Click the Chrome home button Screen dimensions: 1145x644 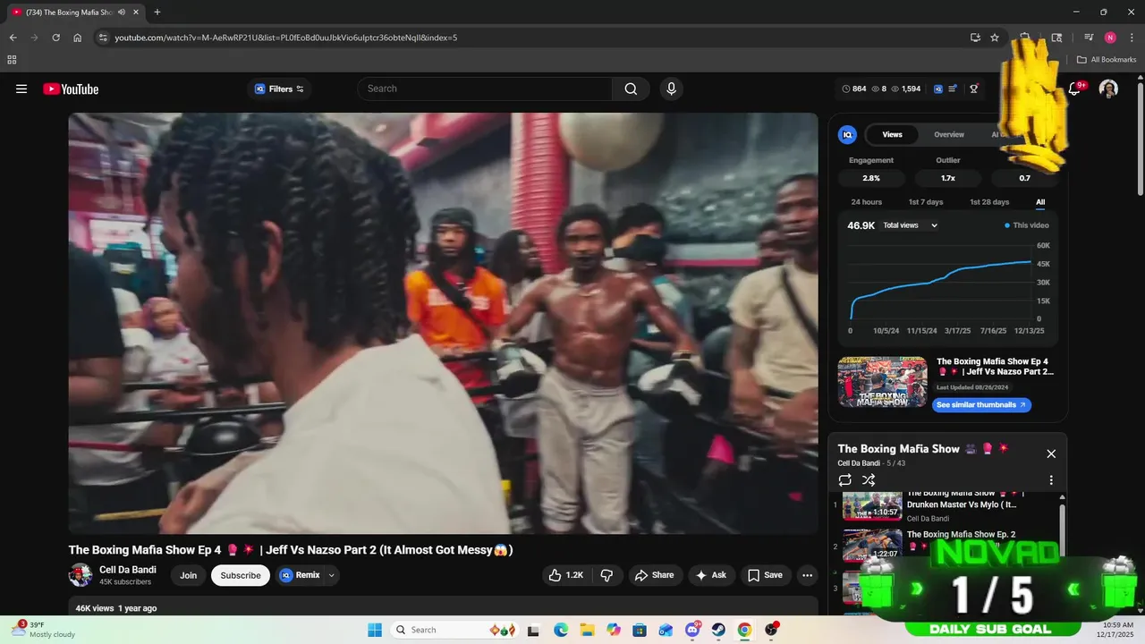(x=78, y=38)
